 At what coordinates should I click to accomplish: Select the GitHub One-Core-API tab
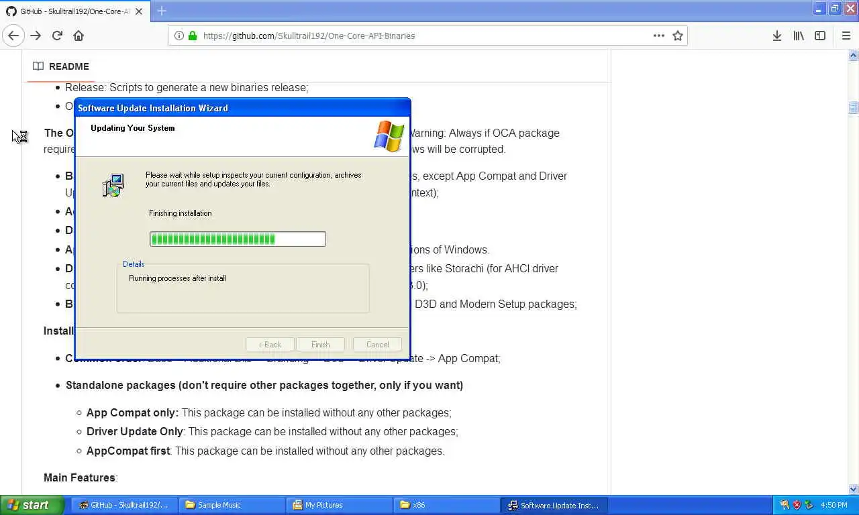click(74, 11)
